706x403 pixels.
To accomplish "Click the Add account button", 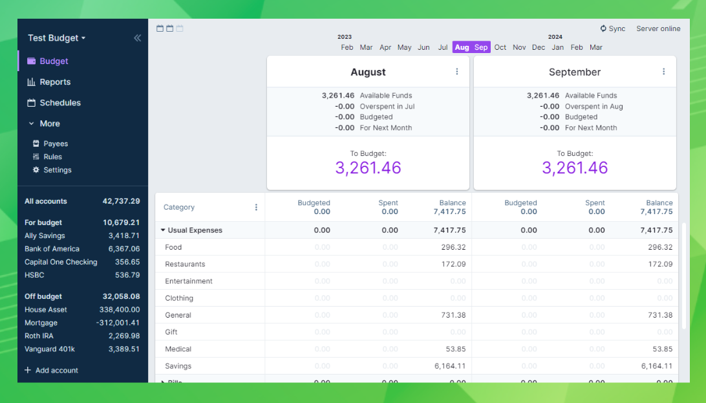I will pyautogui.click(x=51, y=370).
